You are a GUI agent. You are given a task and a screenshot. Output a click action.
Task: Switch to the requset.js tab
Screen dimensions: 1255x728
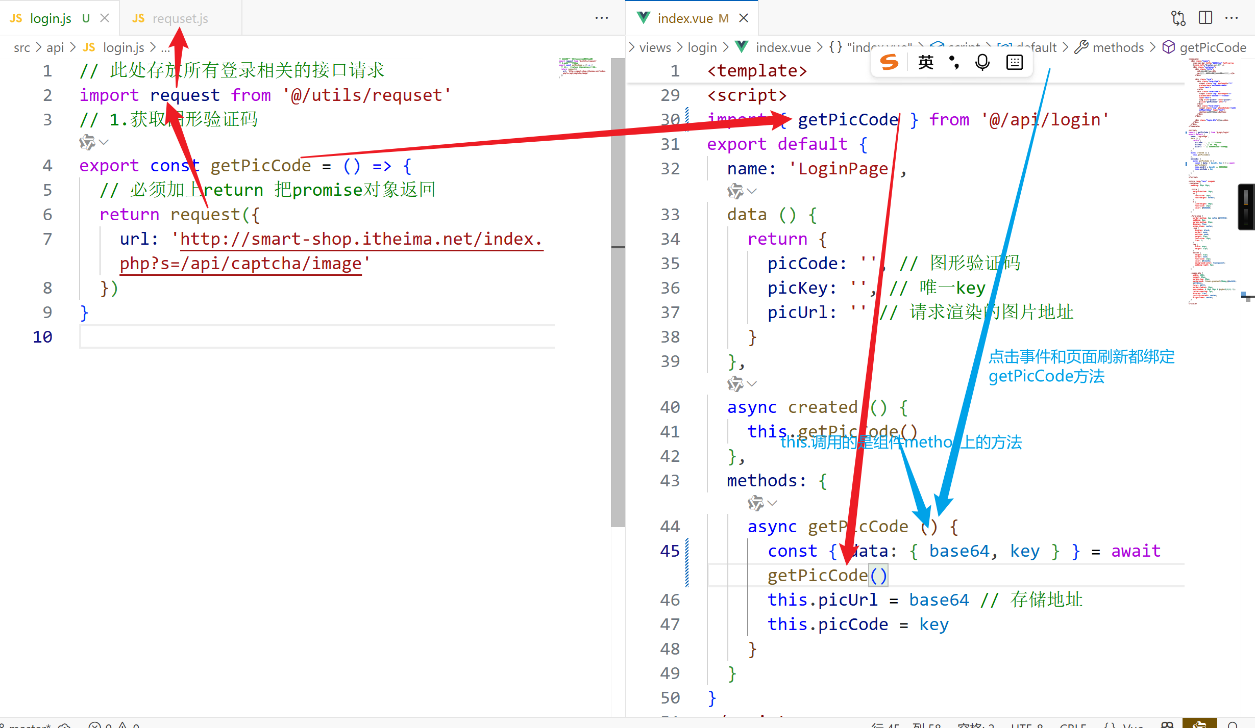(180, 18)
